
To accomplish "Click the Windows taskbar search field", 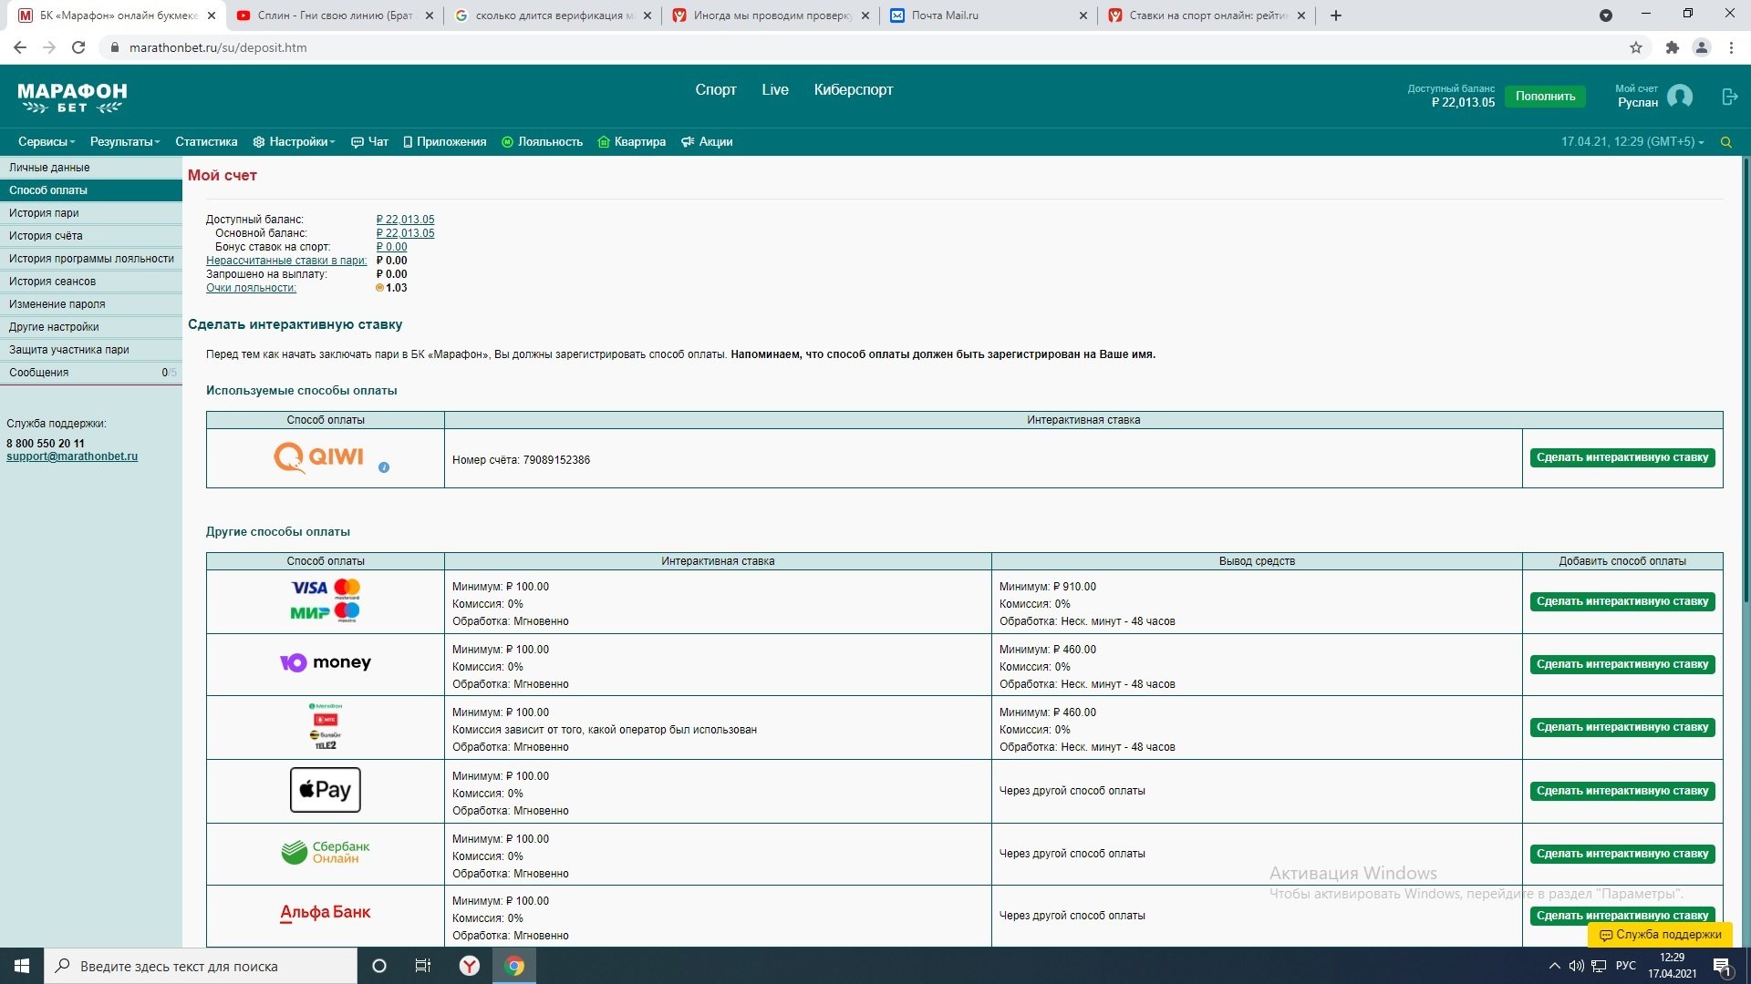I will (x=201, y=966).
